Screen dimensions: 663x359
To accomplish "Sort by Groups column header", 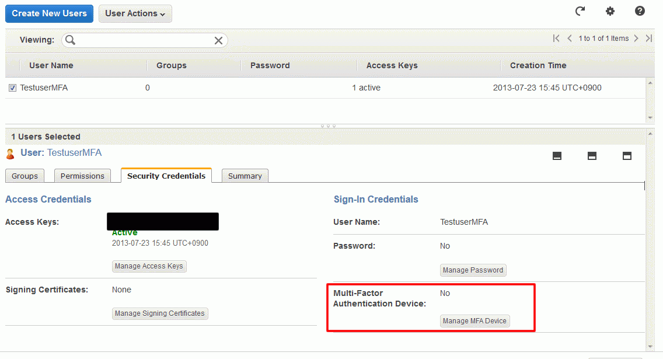I will (x=171, y=65).
